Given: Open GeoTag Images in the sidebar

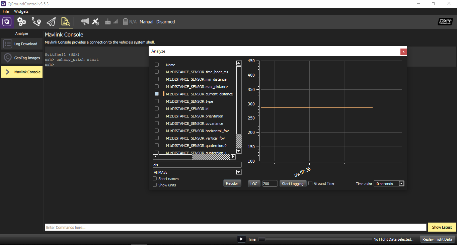Looking at the screenshot, I should pyautogui.click(x=22, y=58).
